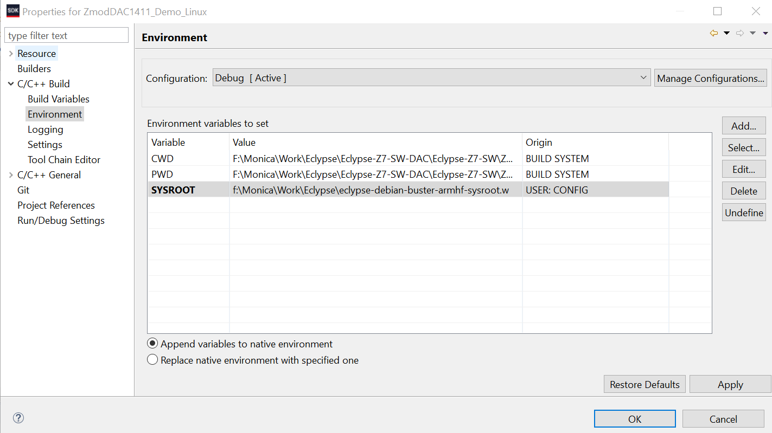Screen dimensions: 772x433
Task: Click the help question mark icon
Action: pyautogui.click(x=18, y=418)
